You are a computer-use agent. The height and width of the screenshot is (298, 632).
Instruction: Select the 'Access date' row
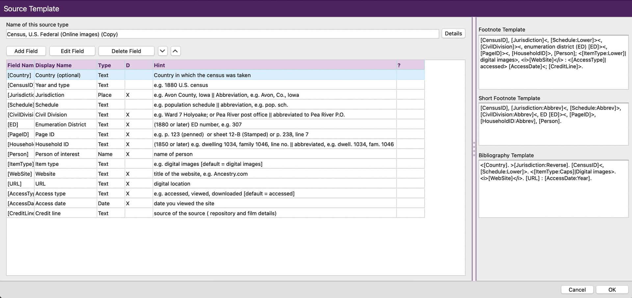click(216, 203)
